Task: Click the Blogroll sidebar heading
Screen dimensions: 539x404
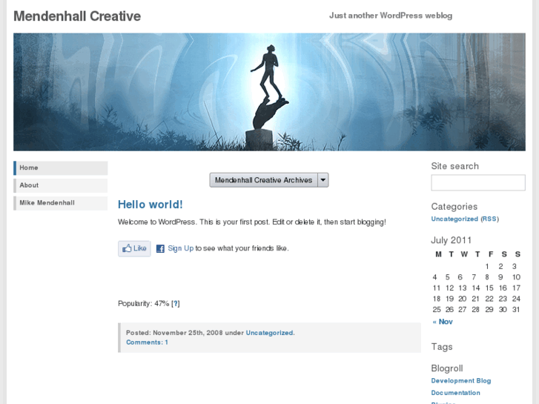Action: click(447, 368)
